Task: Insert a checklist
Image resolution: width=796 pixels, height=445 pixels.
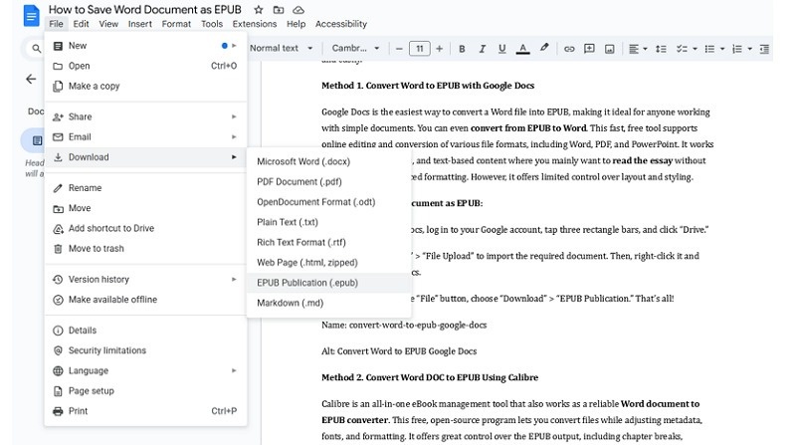Action: (x=682, y=49)
